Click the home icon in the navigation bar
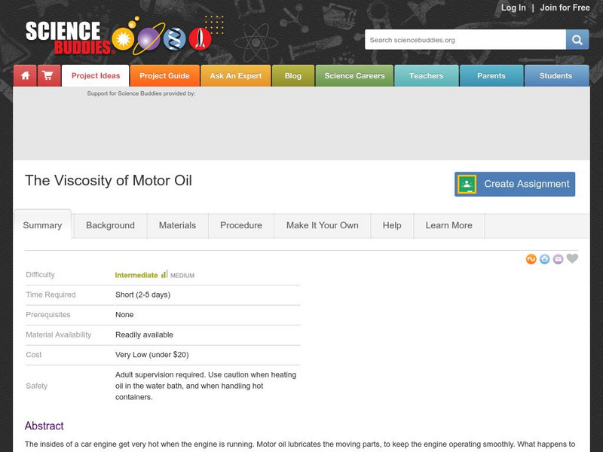The width and height of the screenshot is (603, 452). [x=25, y=75]
